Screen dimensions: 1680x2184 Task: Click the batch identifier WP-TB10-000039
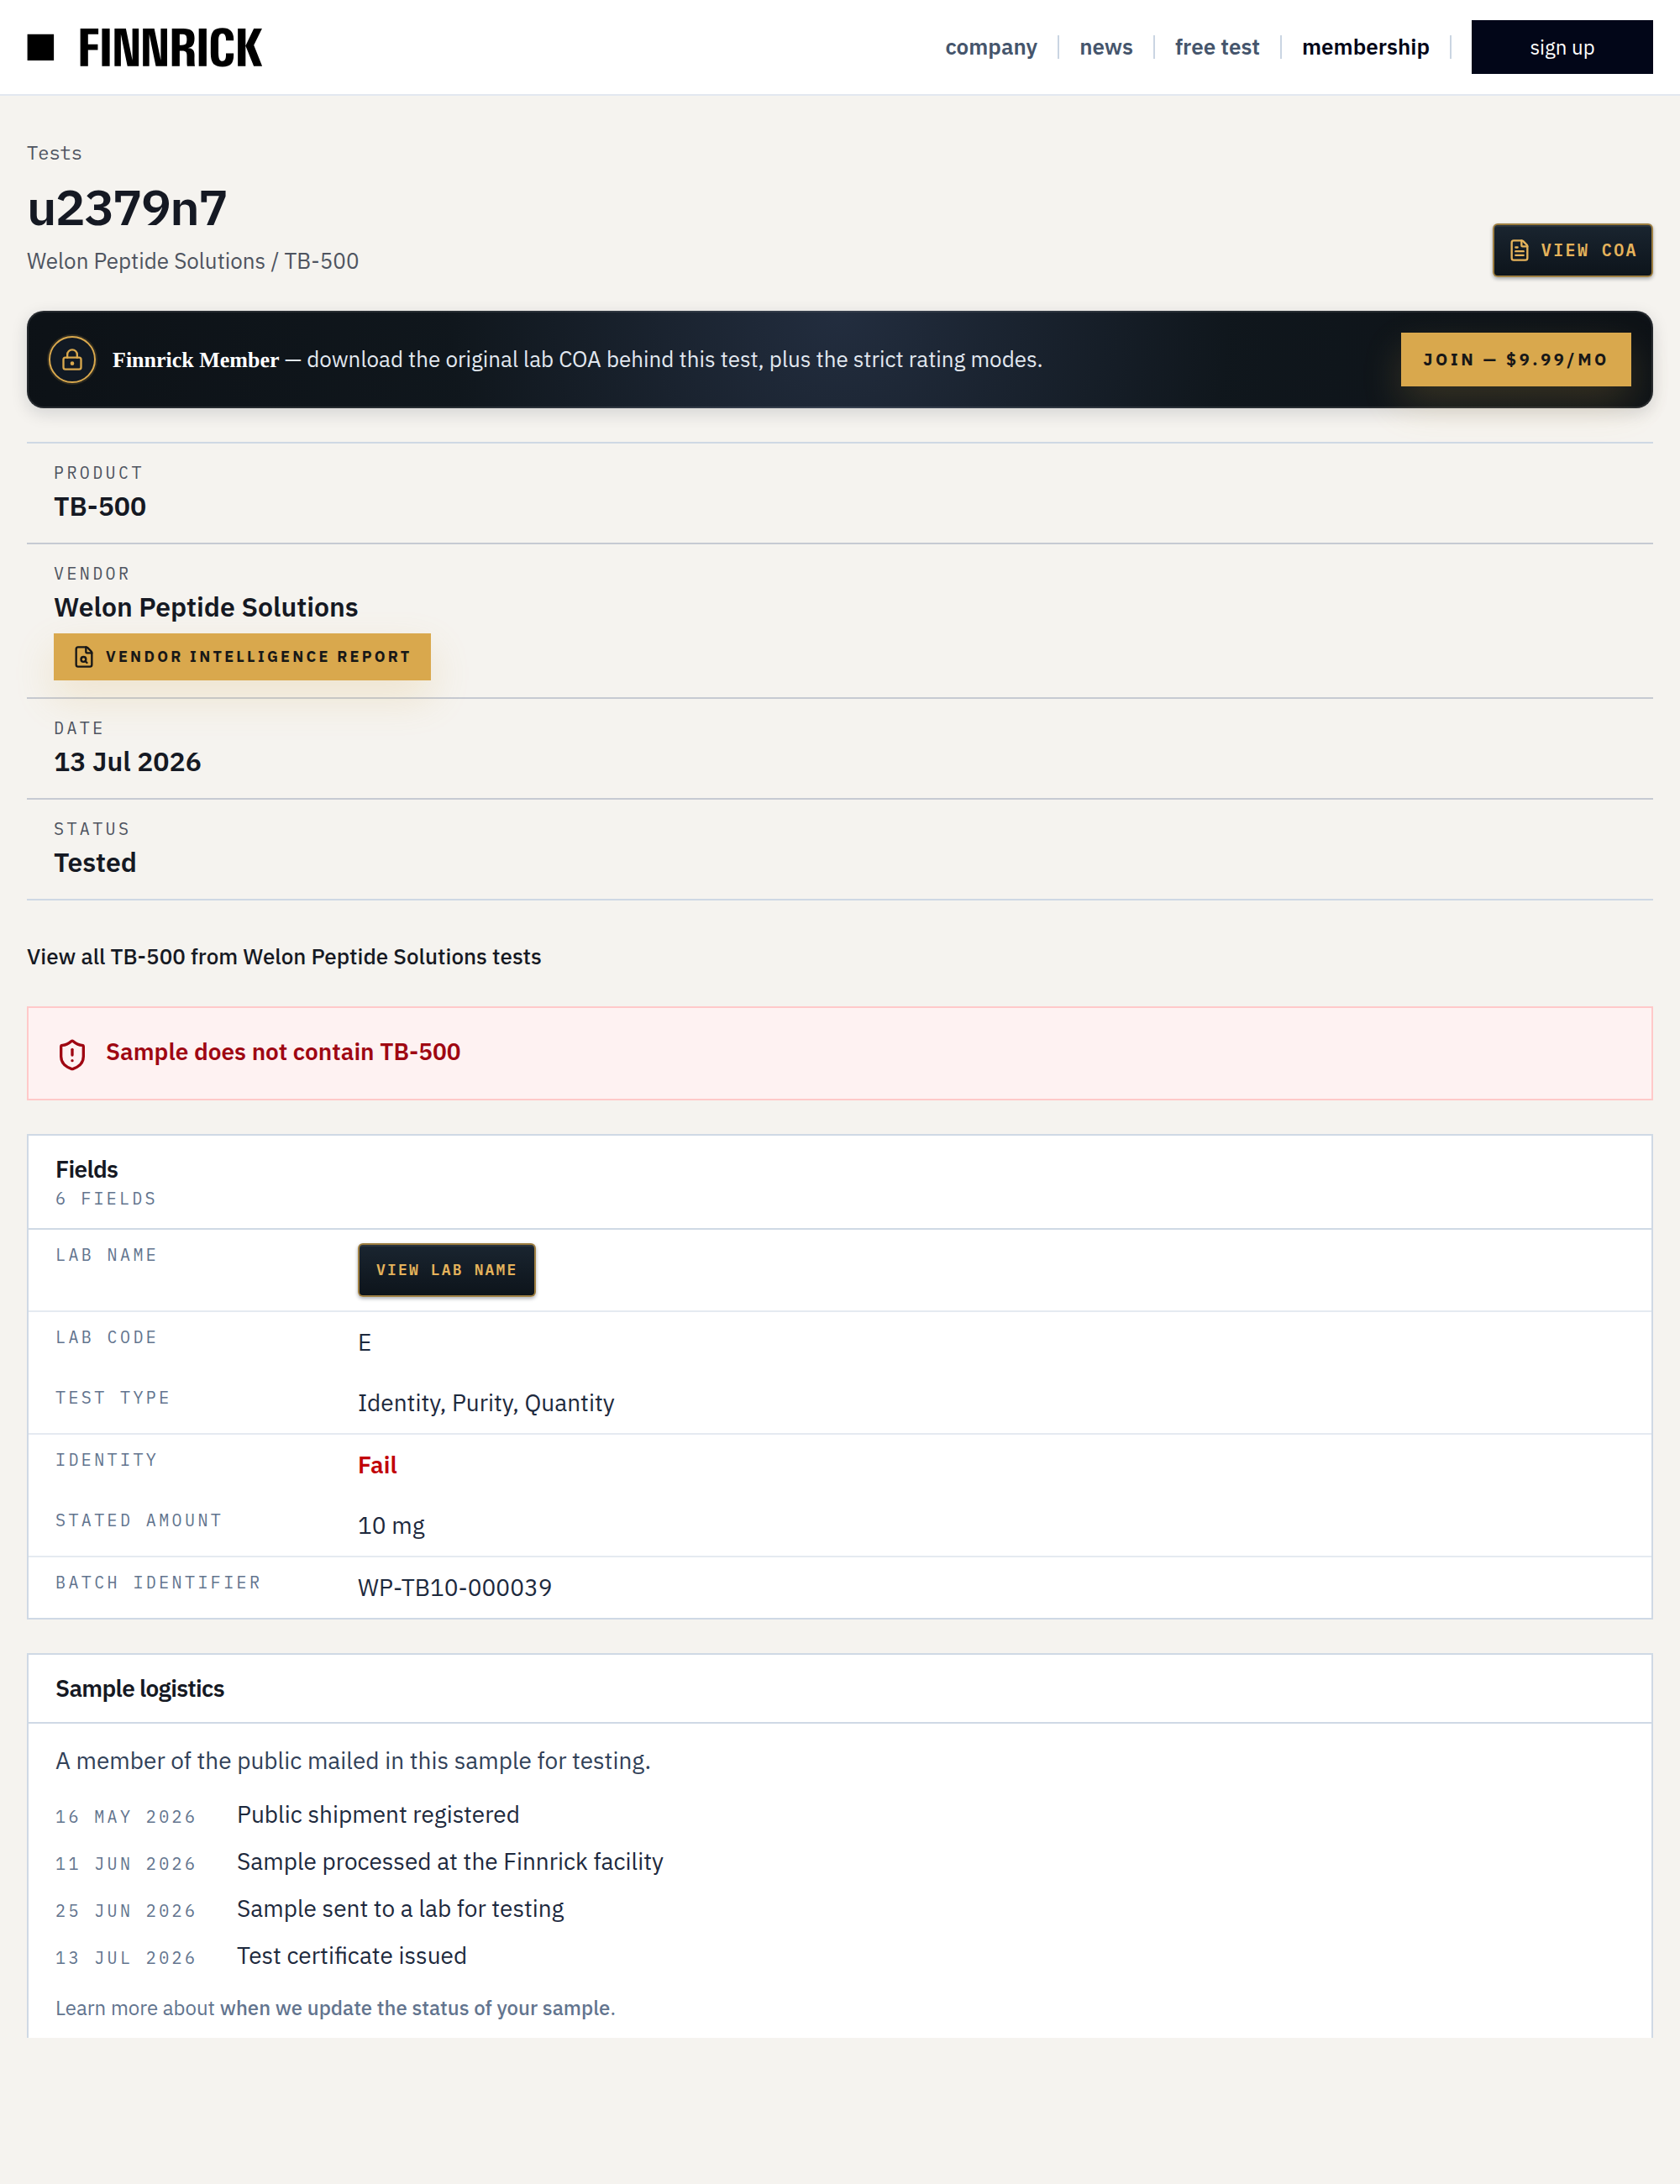[454, 1587]
